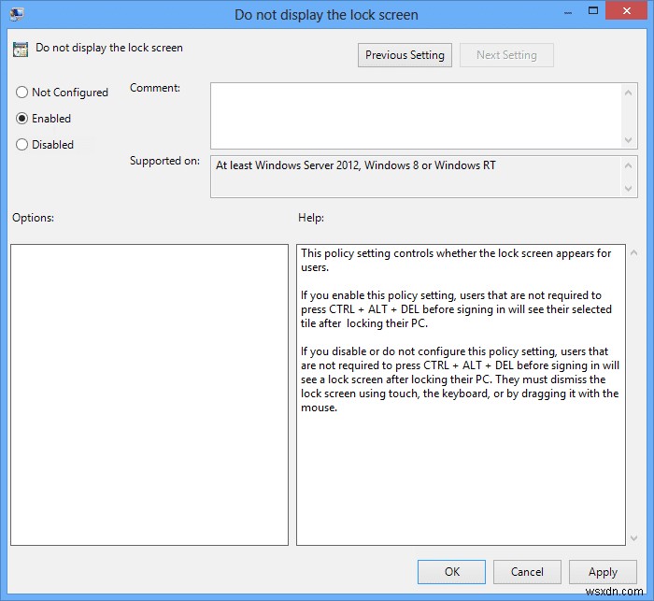Maximize the policy dialog window
The width and height of the screenshot is (654, 601).
tap(593, 11)
